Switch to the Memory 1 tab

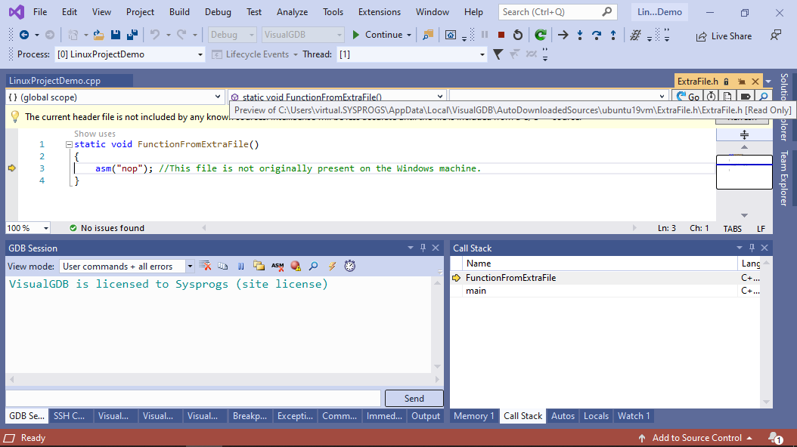[473, 416]
